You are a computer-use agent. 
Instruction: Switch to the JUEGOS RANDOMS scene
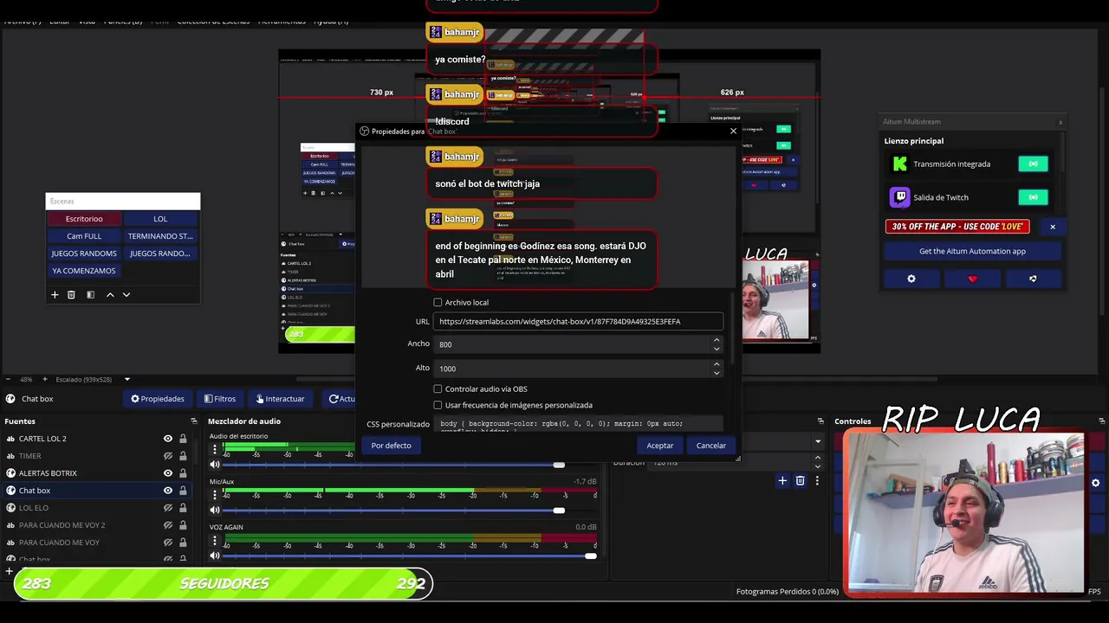click(84, 254)
